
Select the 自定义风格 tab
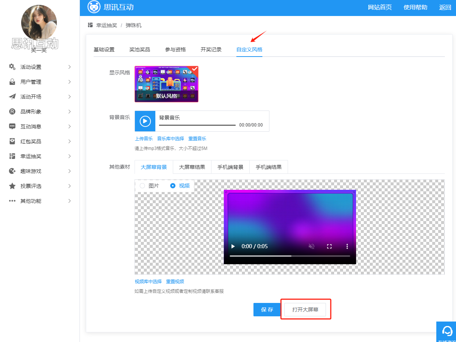click(249, 49)
